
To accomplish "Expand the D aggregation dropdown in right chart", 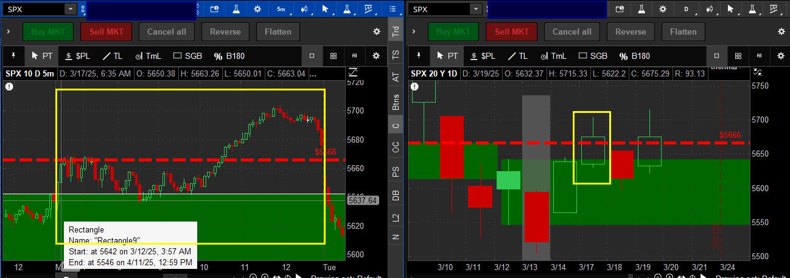I will (687, 9).
